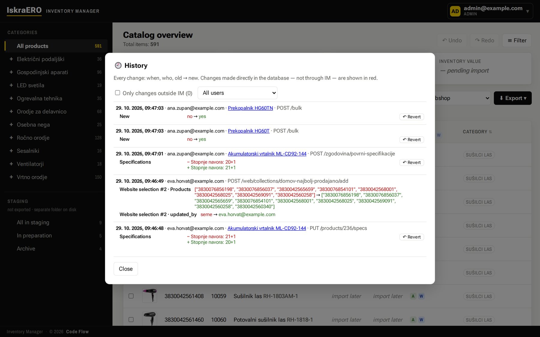Open the admin@example.com account menu arrow
Screen dimensions: 540x337
[527, 11]
